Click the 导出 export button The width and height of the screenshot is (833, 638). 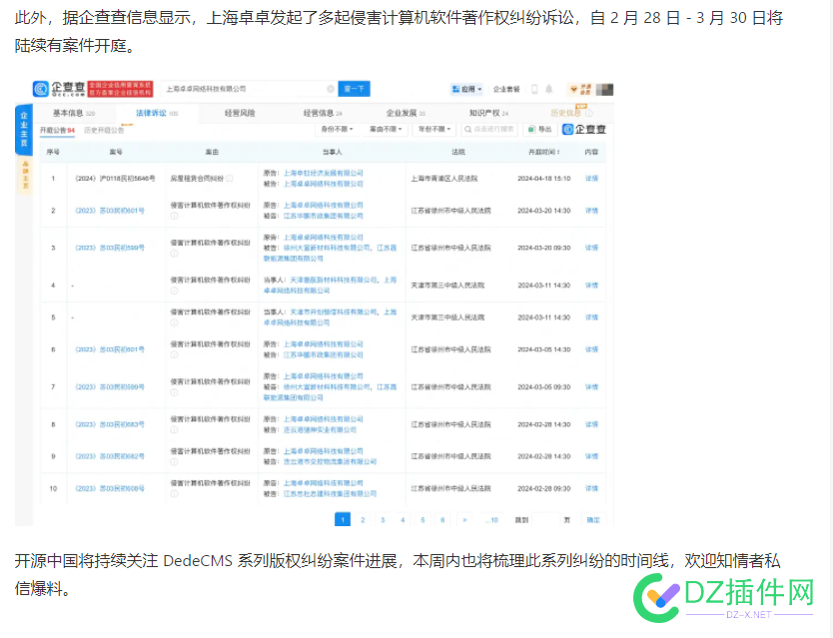point(539,129)
